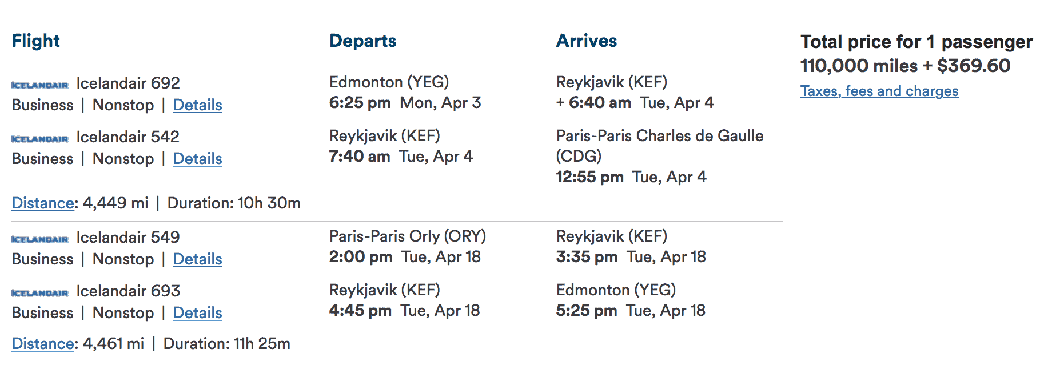The image size is (1060, 377).
Task: Click the Arrives column header
Action: 587,41
